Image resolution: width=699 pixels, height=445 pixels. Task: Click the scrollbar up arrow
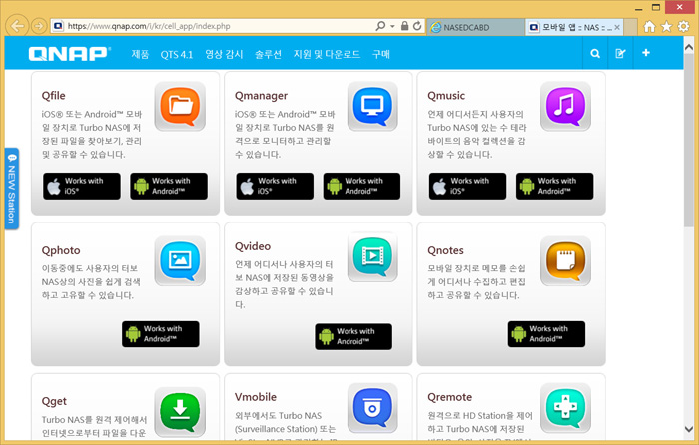(x=689, y=46)
